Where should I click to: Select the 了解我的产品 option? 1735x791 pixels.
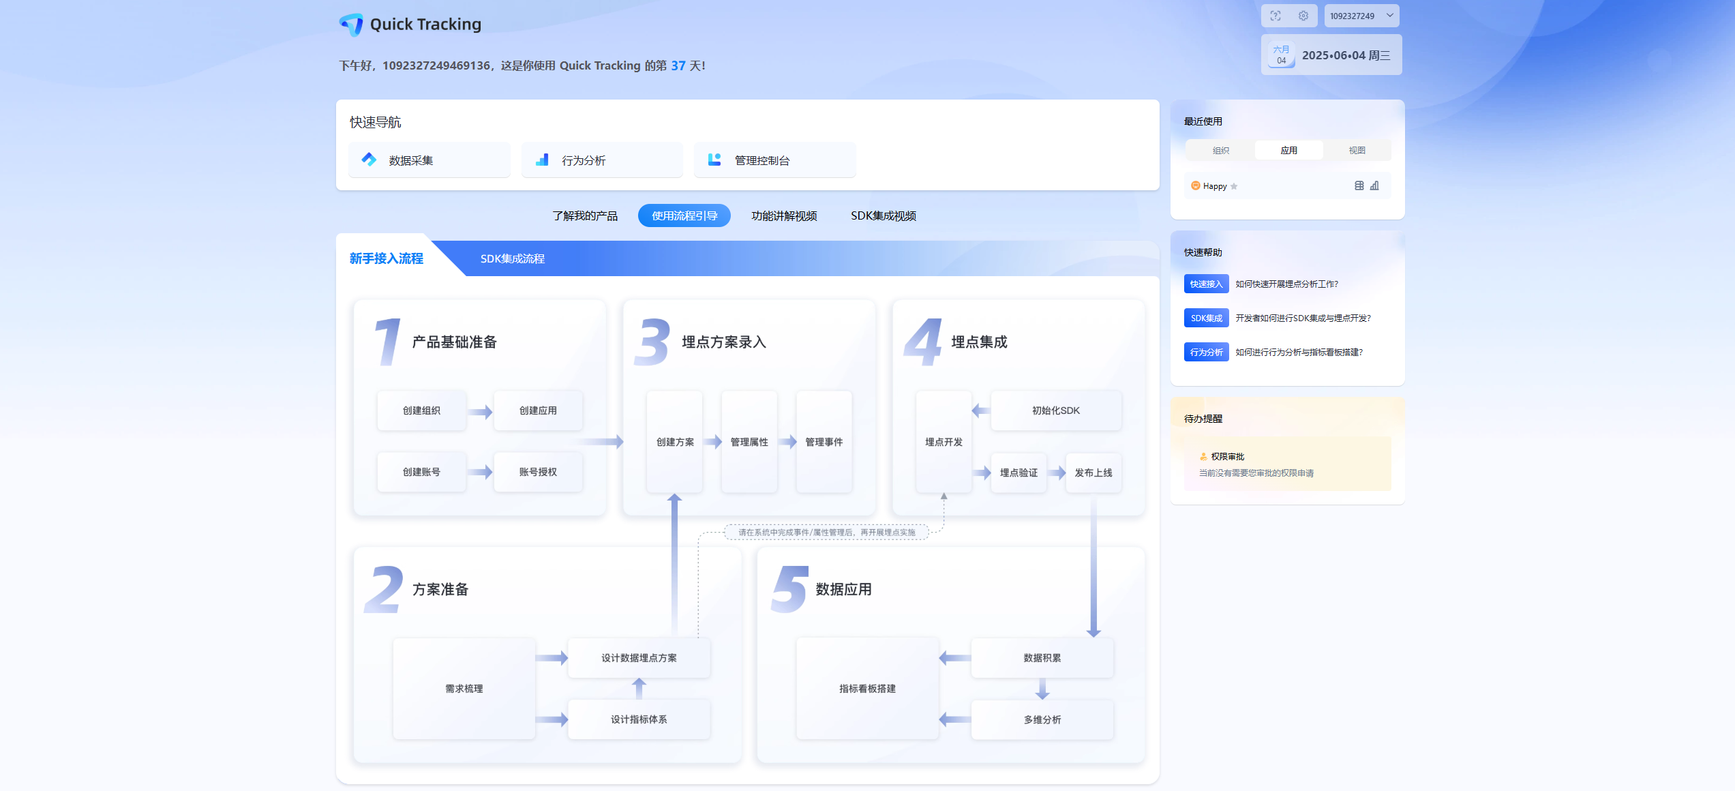click(x=585, y=215)
